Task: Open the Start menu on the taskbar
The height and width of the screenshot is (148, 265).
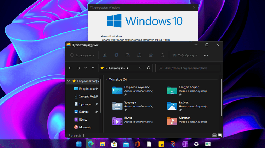Action: tap(79, 144)
